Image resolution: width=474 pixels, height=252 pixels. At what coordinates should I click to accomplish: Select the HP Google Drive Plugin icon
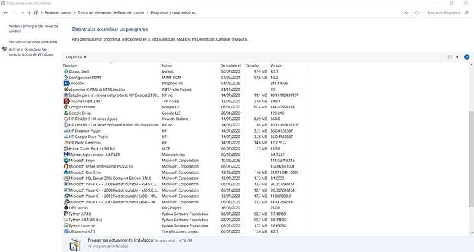[x=66, y=137]
